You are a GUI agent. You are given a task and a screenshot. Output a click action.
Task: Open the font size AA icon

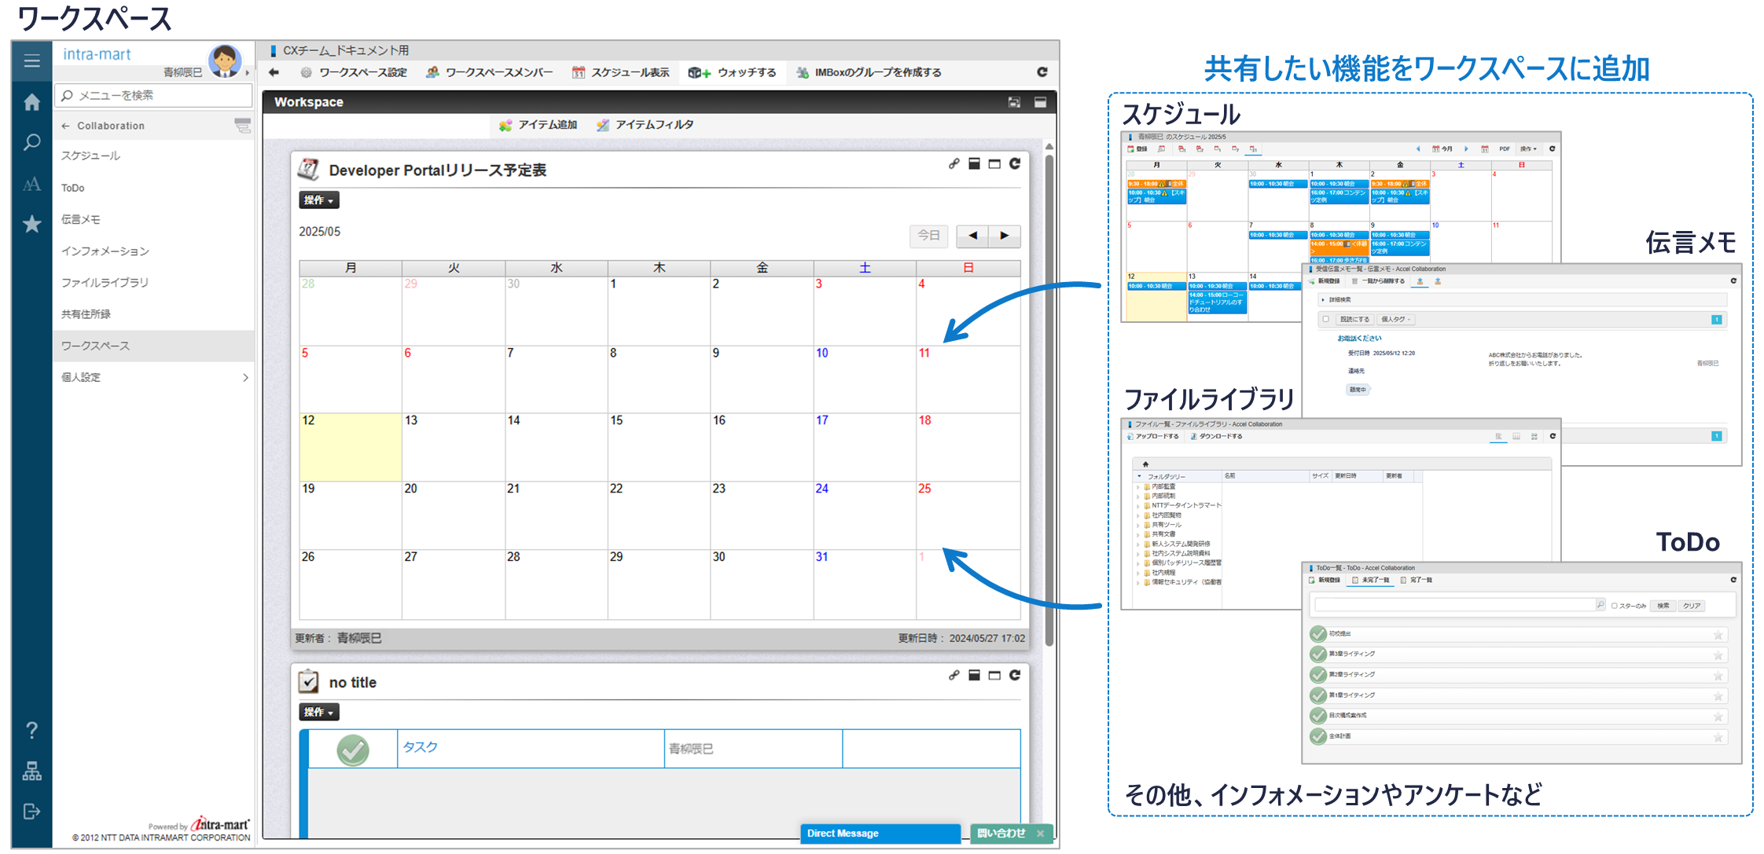pos(31,184)
